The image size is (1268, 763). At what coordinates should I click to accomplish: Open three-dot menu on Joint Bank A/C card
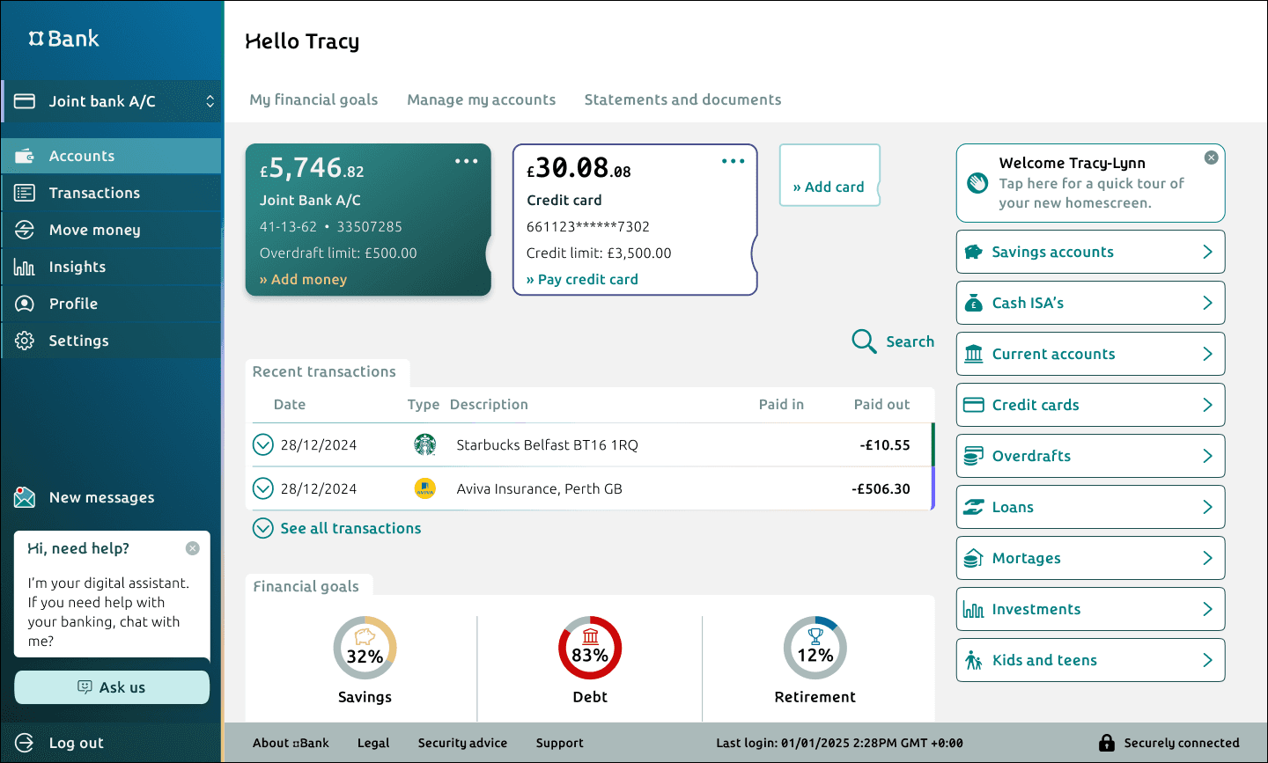467,161
